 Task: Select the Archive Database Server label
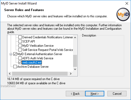(x=33, y=67)
